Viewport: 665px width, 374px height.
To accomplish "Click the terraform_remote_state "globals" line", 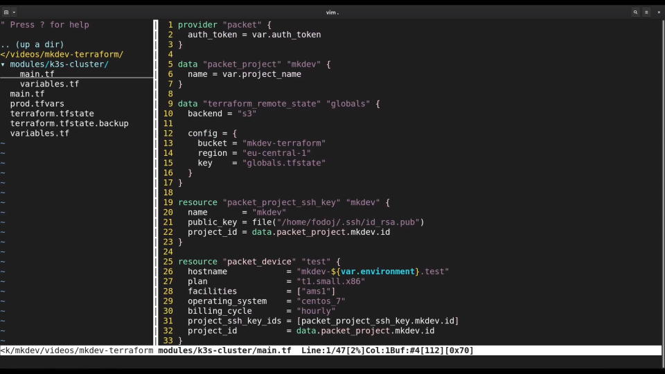I will (278, 104).
